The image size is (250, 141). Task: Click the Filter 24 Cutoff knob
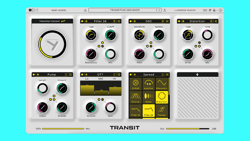click(110, 35)
